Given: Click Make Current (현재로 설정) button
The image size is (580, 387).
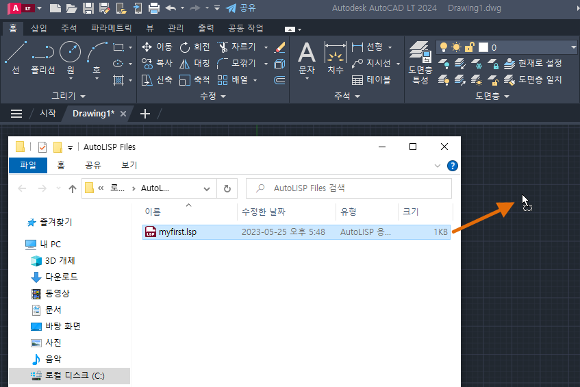Looking at the screenshot, I should (533, 63).
